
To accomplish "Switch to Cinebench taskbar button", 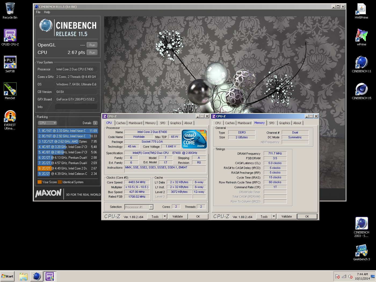I will click(37, 276).
